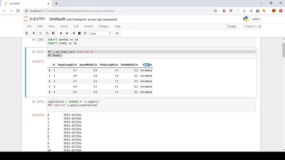Click the Logout button

(x=256, y=19)
